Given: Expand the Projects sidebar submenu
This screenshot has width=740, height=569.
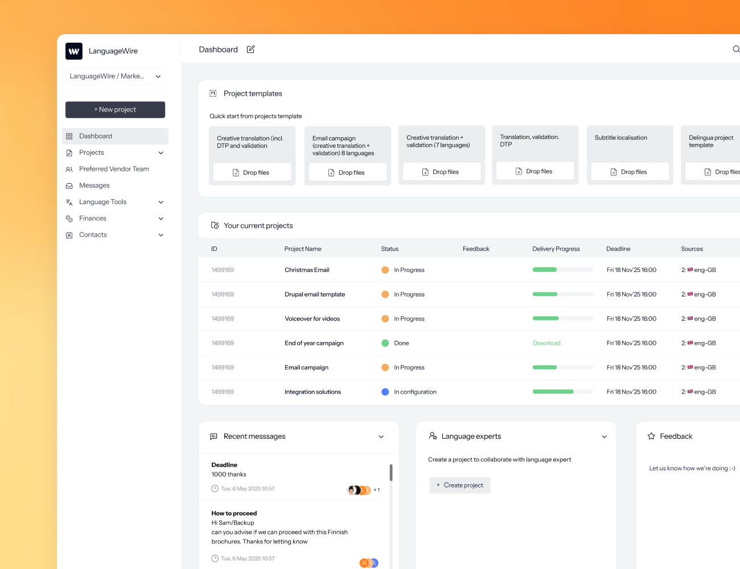Looking at the screenshot, I should (161, 152).
